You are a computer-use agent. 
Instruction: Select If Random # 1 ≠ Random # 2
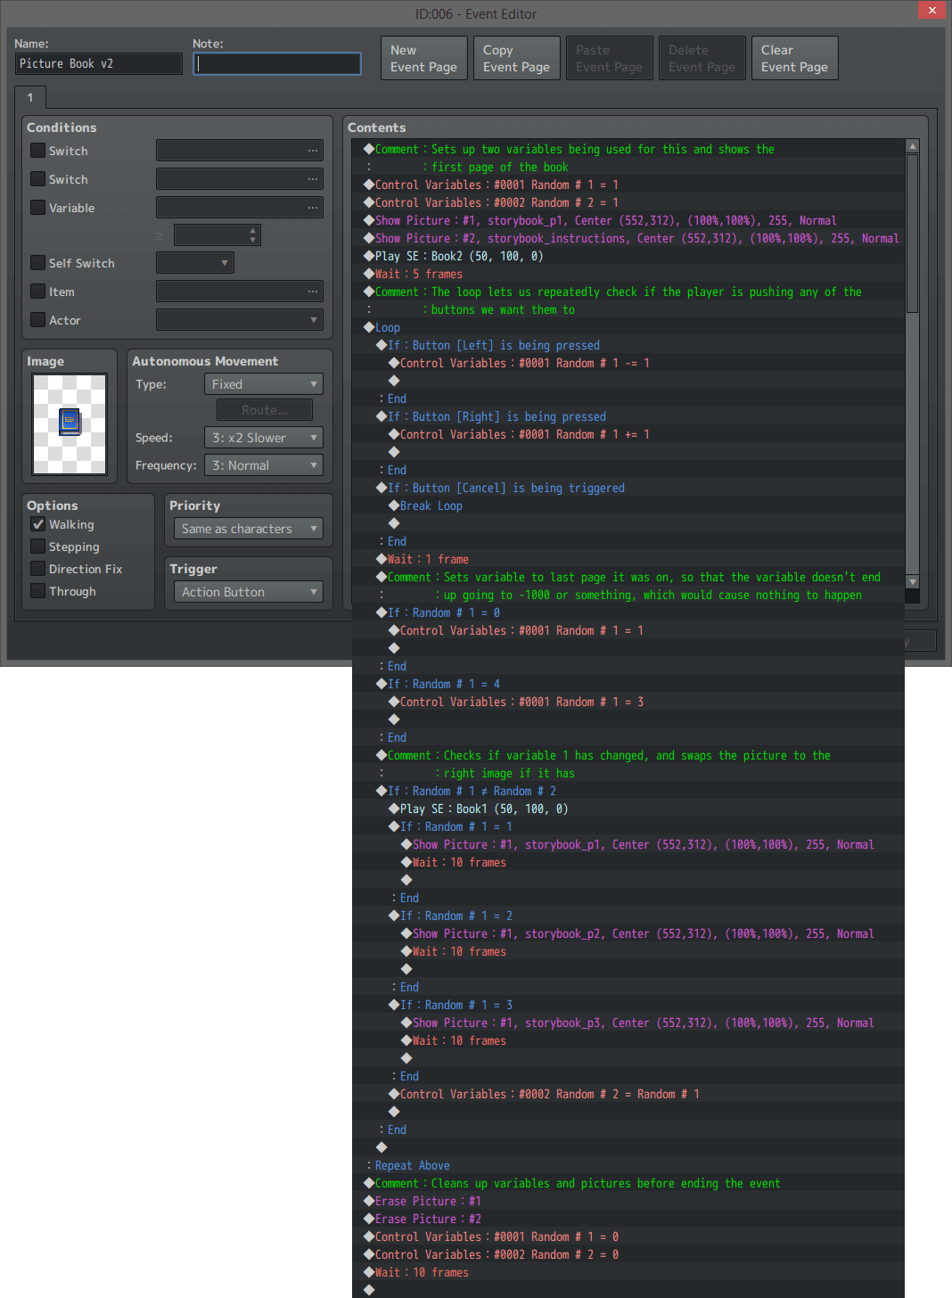click(628, 791)
